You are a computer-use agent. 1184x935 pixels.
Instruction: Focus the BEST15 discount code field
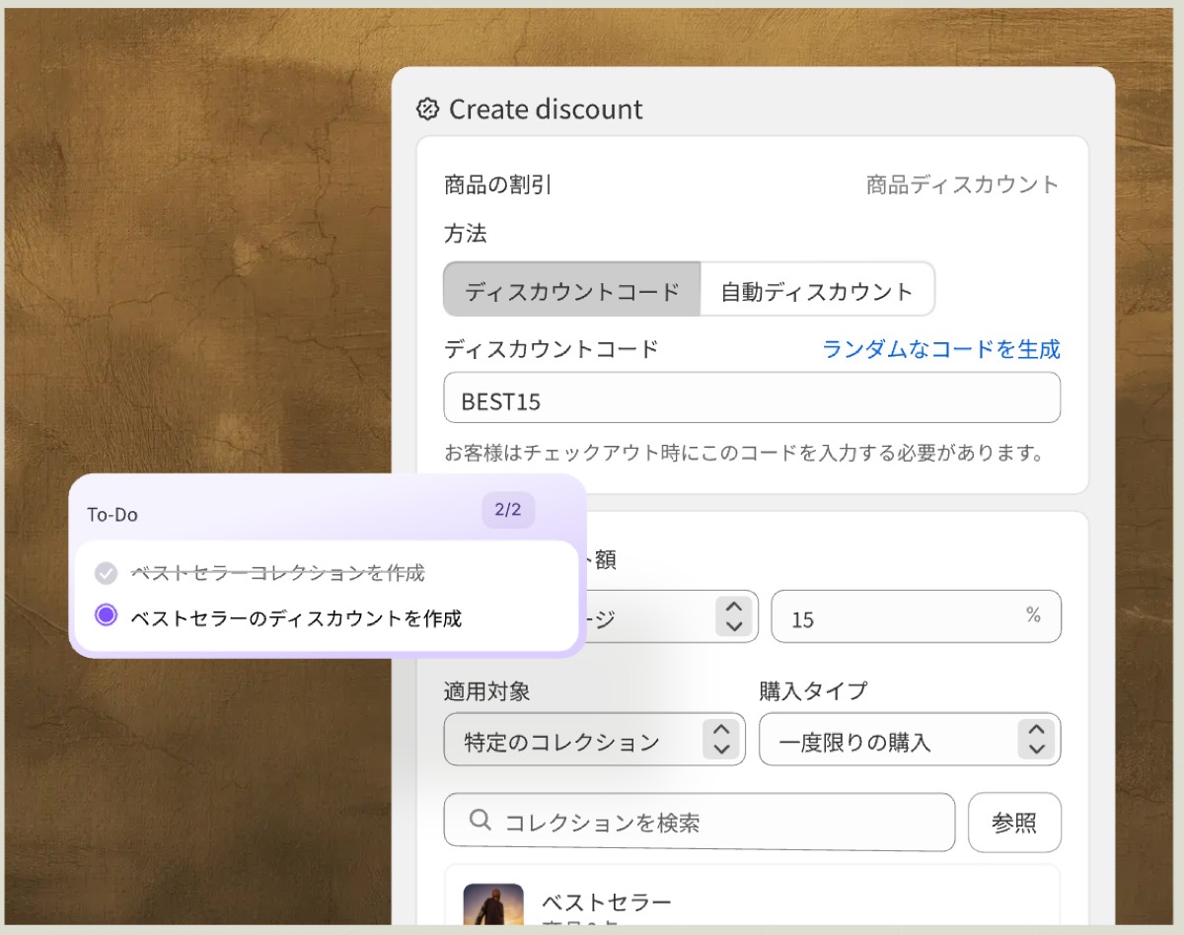coord(752,398)
